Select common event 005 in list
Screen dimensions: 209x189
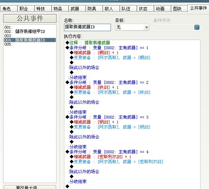pos(30,44)
